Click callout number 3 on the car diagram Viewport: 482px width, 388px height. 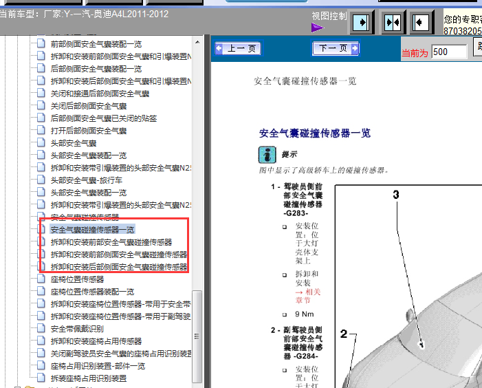pyautogui.click(x=396, y=195)
